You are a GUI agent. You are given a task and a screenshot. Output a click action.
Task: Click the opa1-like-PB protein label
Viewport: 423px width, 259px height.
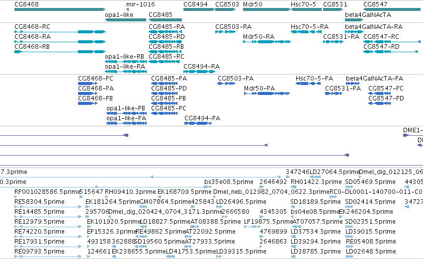click(x=126, y=108)
